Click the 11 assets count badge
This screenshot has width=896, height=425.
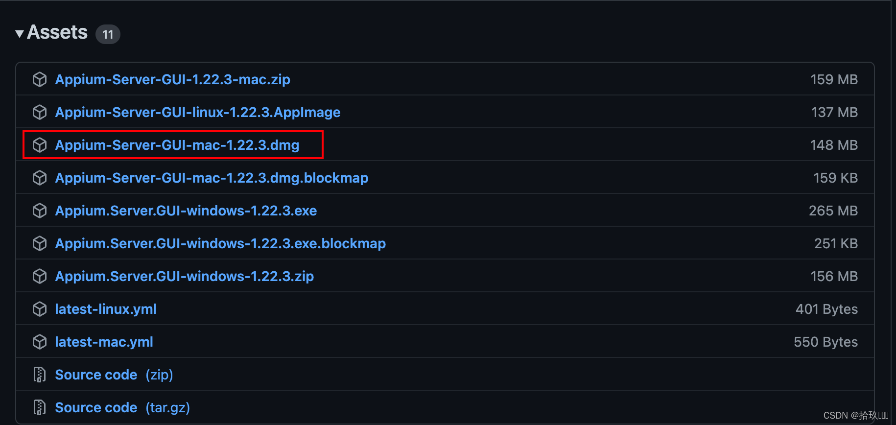tap(107, 34)
